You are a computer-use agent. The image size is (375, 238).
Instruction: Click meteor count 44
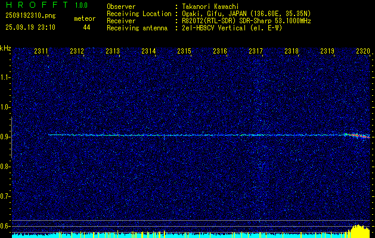click(86, 27)
